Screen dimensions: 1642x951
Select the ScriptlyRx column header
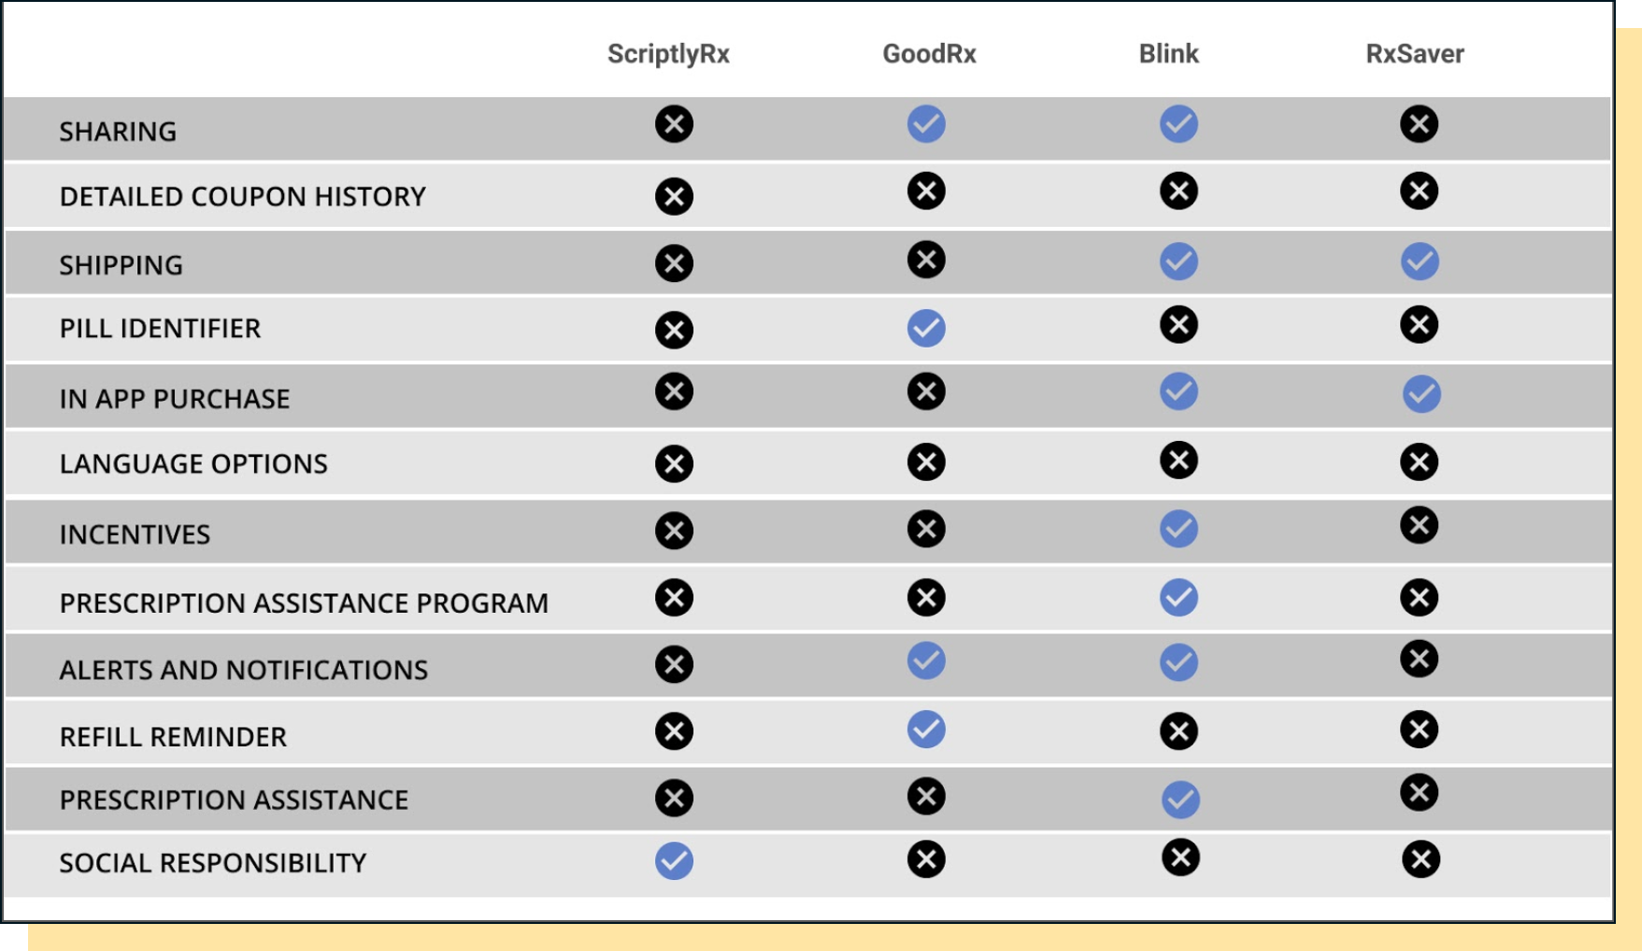668,54
